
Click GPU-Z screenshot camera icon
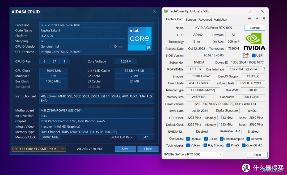250,19
